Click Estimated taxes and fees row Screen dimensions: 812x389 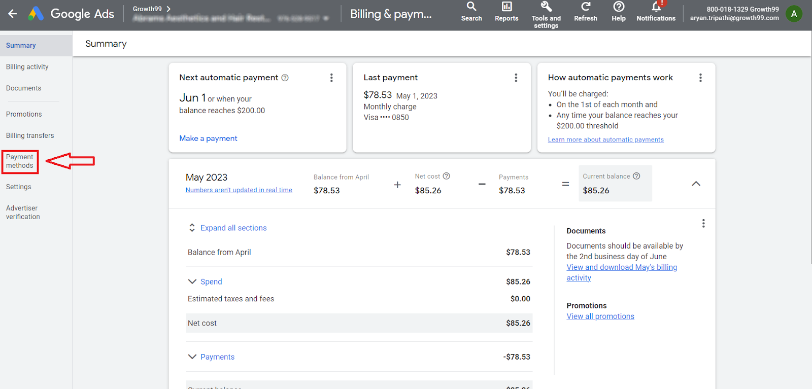coord(359,299)
